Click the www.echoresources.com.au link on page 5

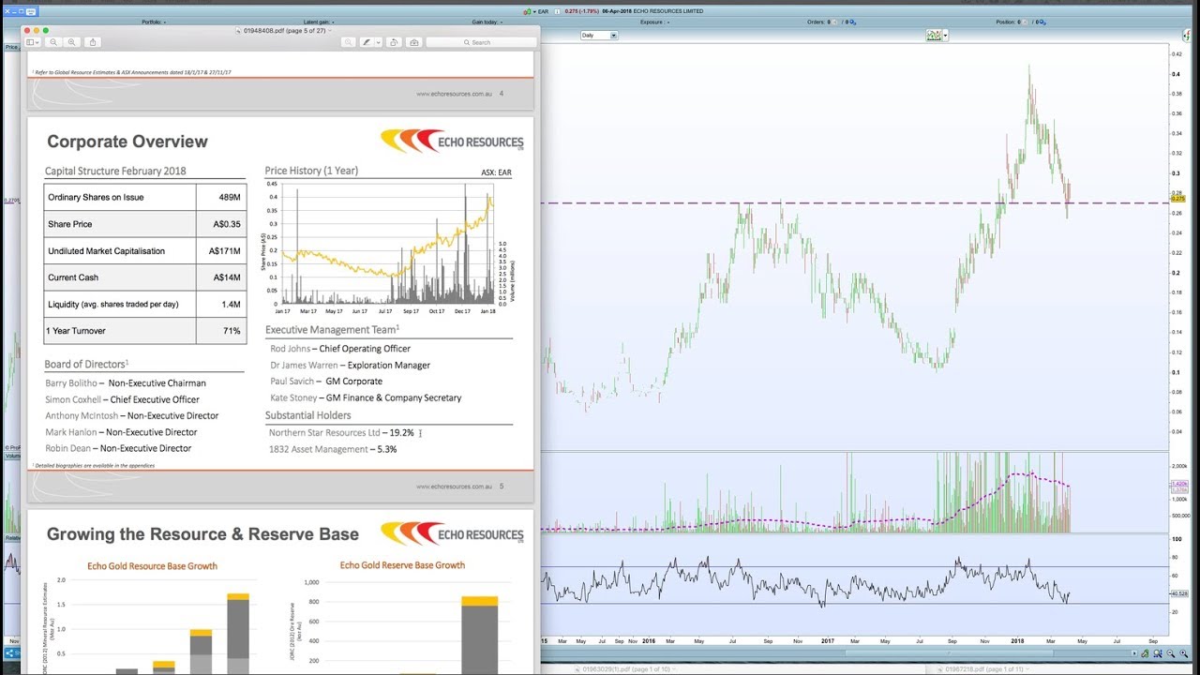454,487
